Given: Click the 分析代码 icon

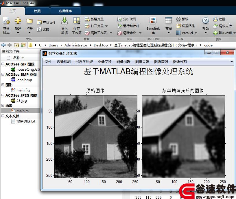Looking at the screenshot, I should 120,19.
